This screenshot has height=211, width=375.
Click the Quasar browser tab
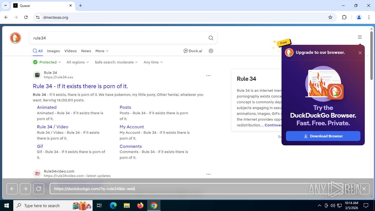43,5
